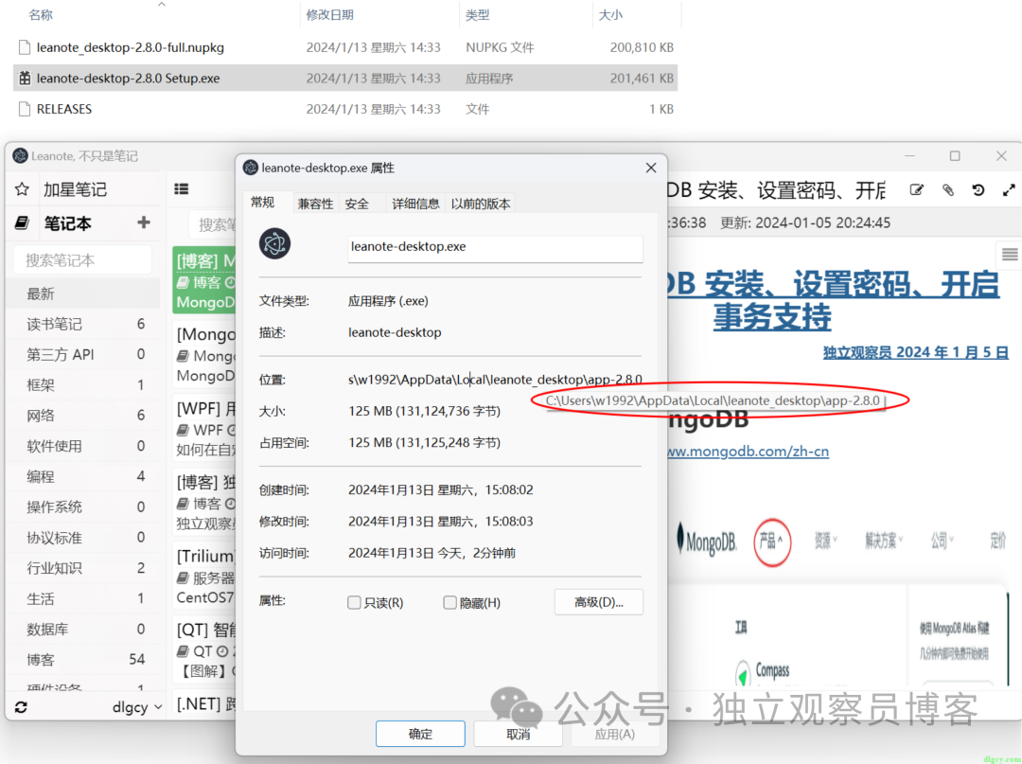The width and height of the screenshot is (1022, 764).
Task: Switch to the 详细信息 tab
Action: click(x=415, y=204)
